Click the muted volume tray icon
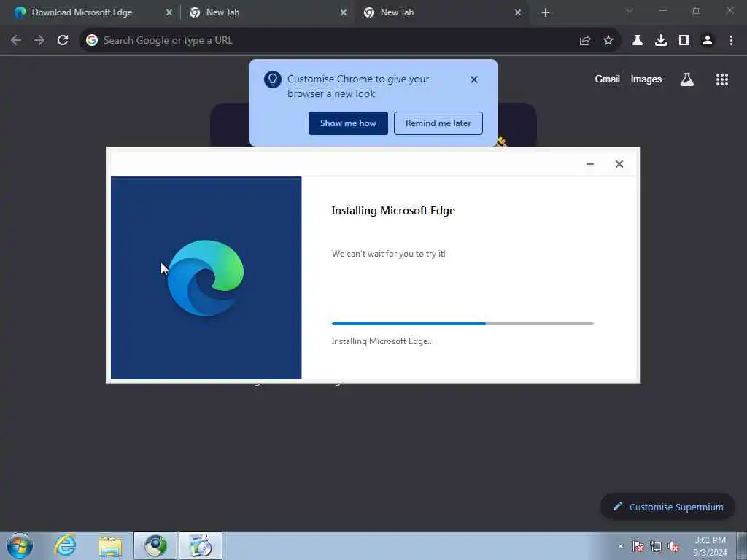 tap(673, 547)
